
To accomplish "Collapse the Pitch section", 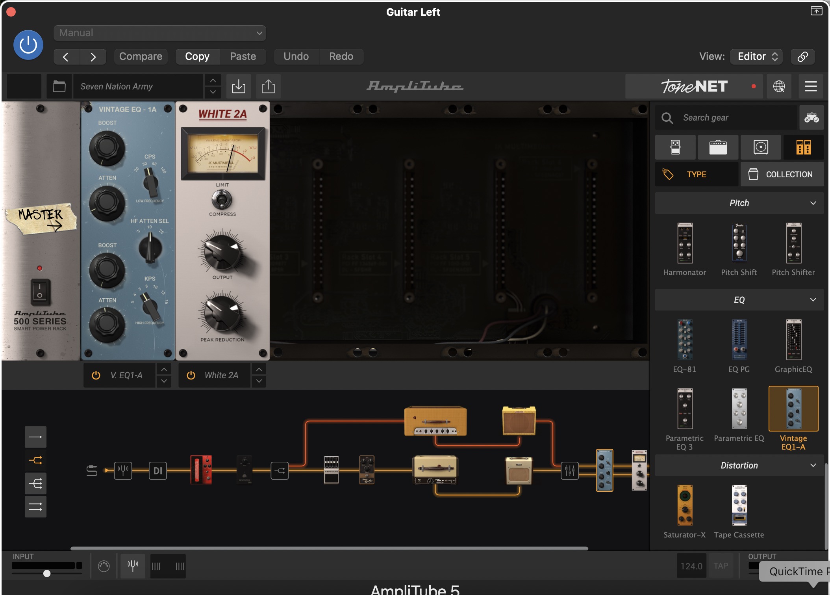I will [739, 203].
